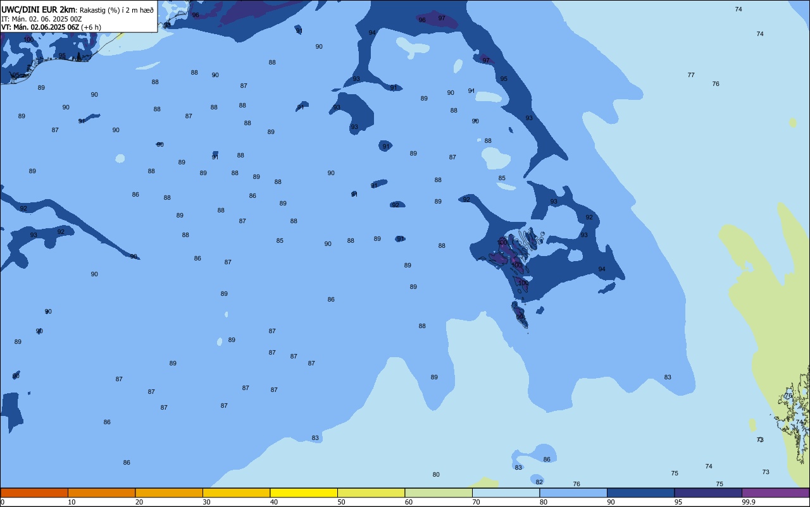Click the '99' value on the southern island
Viewport: 810px width, 507px height.
click(520, 317)
